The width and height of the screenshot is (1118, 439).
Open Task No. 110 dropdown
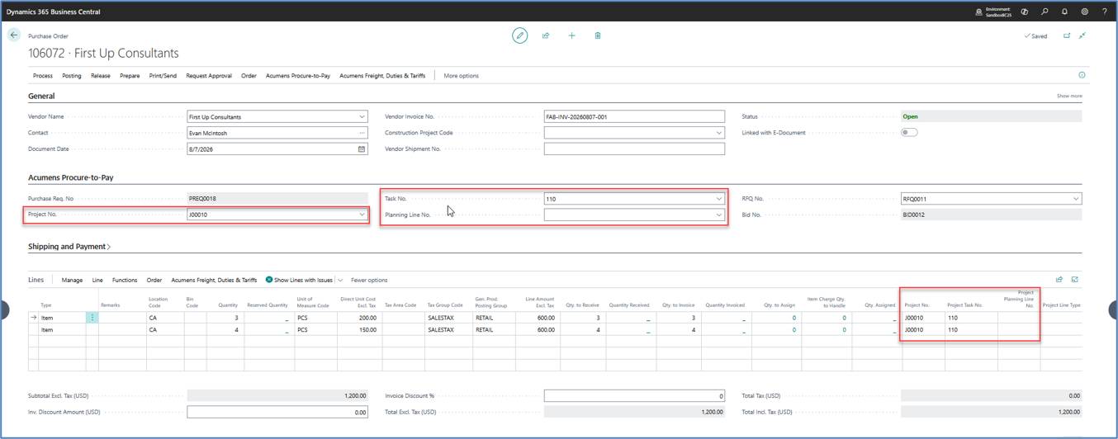pos(718,199)
